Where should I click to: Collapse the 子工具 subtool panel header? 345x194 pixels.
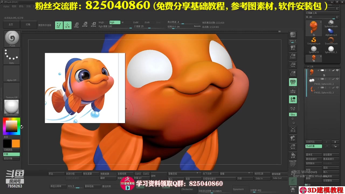[x=310, y=66]
